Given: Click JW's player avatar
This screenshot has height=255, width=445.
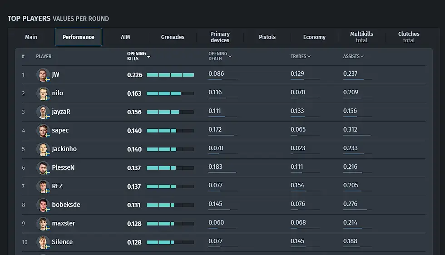Looking at the screenshot, I should click(x=43, y=74).
